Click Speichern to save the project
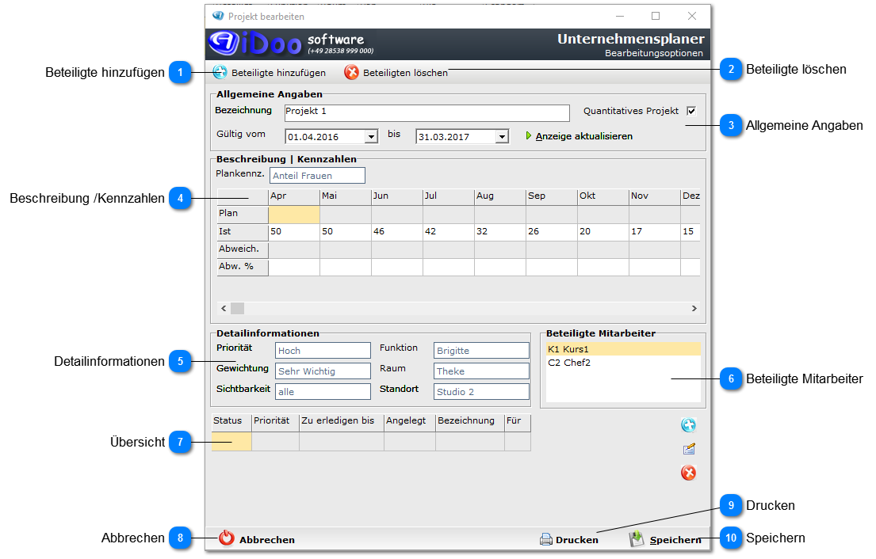 pyautogui.click(x=675, y=539)
